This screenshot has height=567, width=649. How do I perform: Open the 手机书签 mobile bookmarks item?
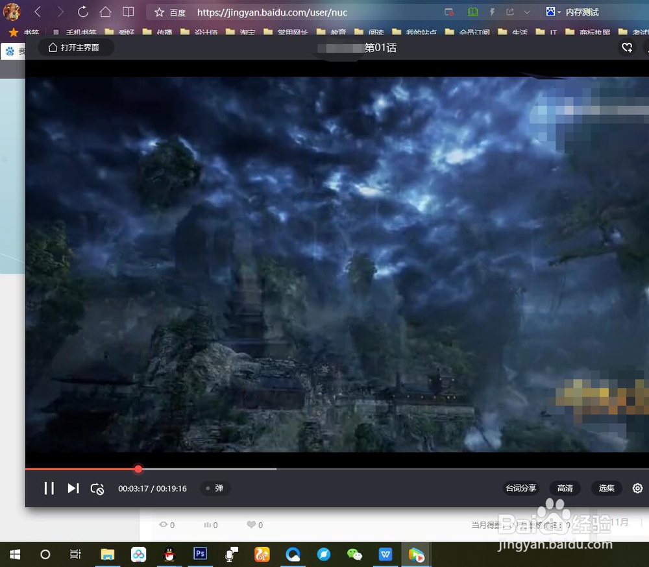coord(75,32)
